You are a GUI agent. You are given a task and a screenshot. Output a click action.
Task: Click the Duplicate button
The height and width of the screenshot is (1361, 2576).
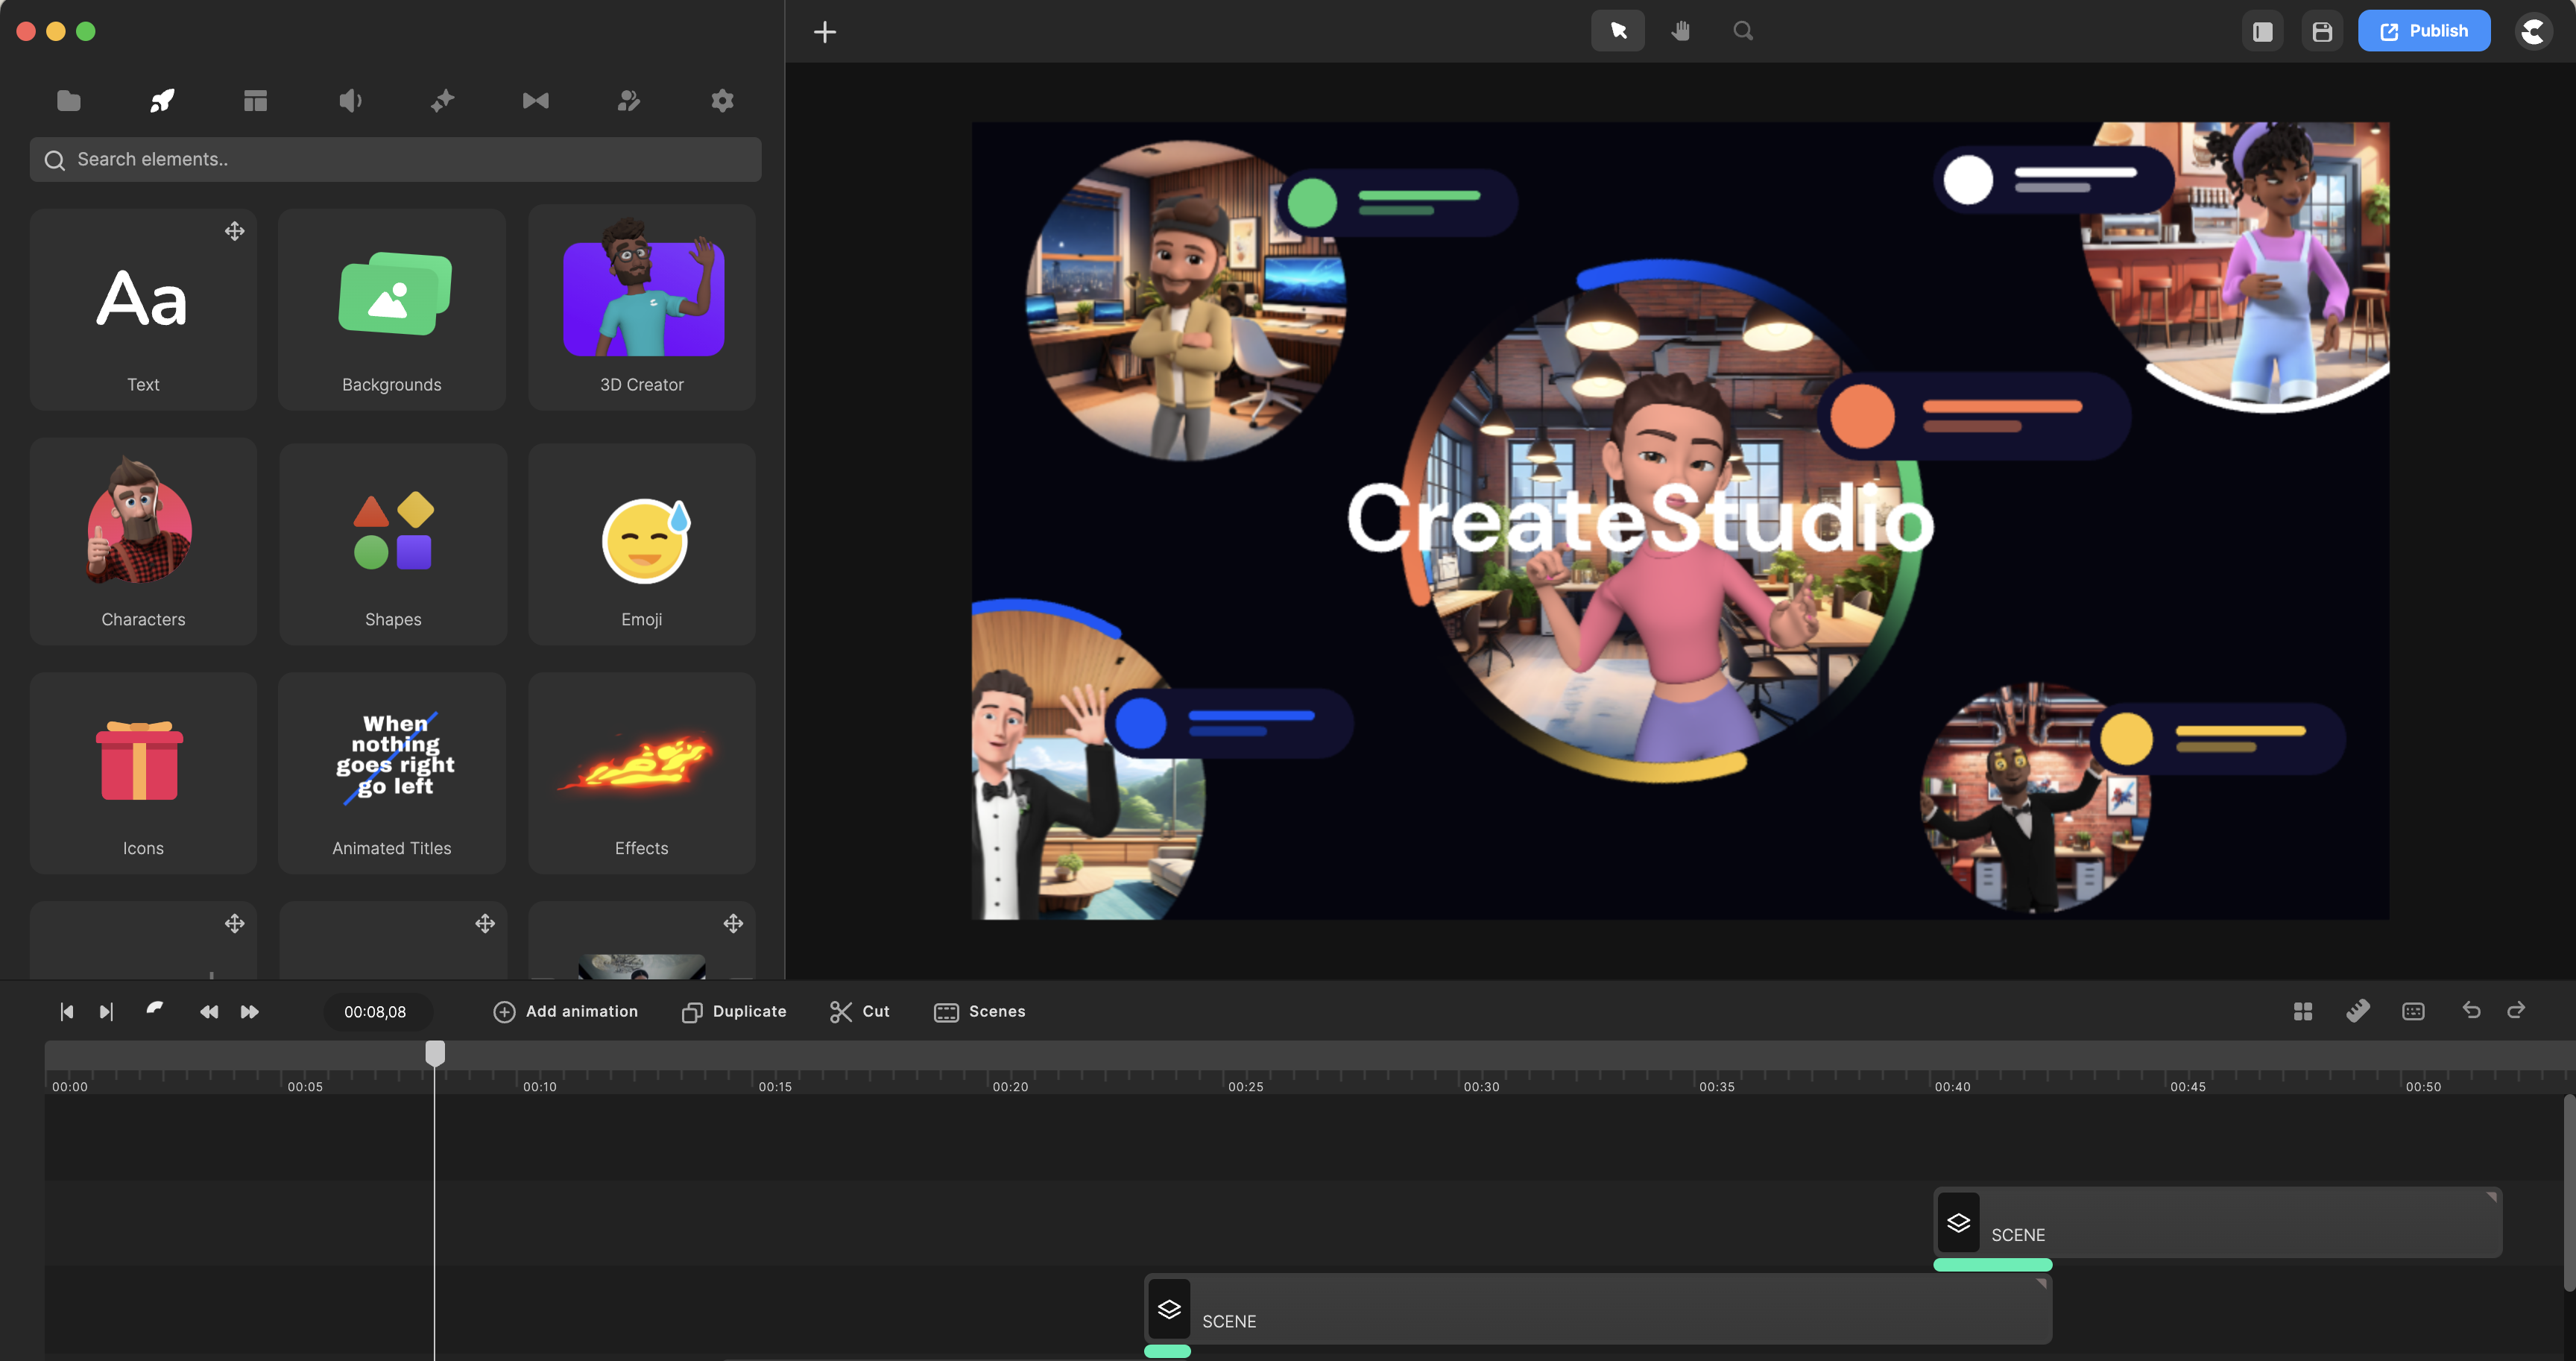734,1012
